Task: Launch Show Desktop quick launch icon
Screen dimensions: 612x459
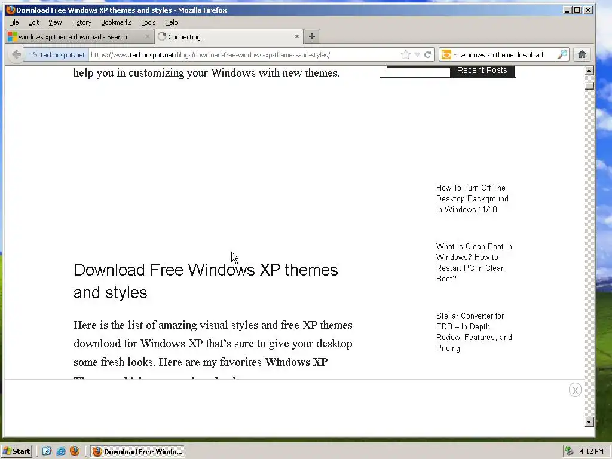Action: tap(47, 451)
